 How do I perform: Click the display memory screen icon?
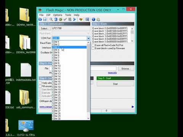[87, 19]
